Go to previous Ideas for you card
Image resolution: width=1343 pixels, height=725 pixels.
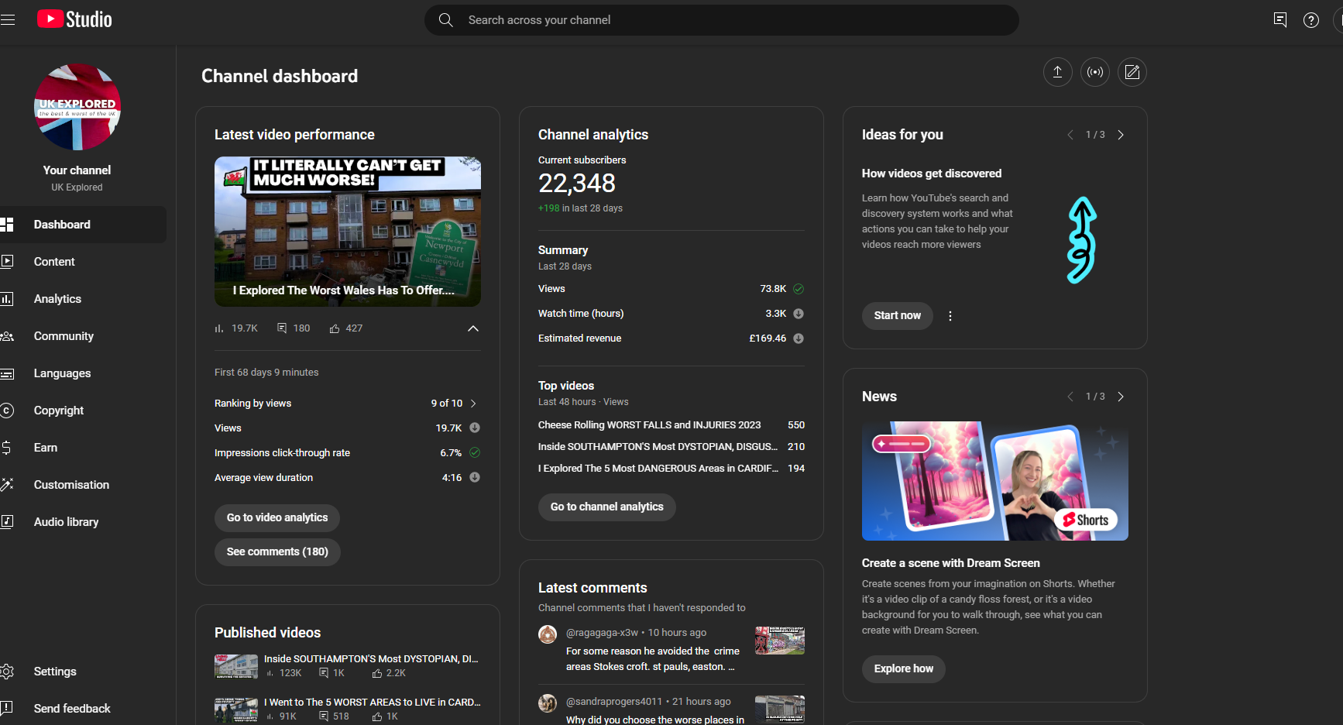[x=1070, y=135]
